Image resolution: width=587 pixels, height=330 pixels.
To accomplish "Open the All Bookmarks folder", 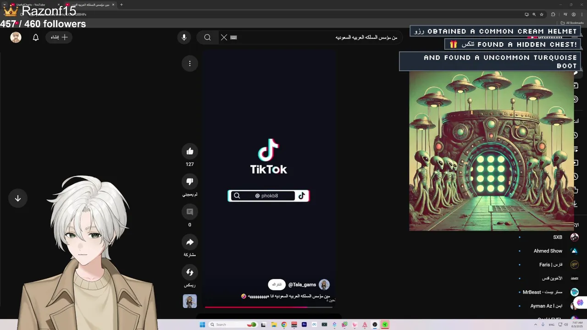I will coord(572,23).
